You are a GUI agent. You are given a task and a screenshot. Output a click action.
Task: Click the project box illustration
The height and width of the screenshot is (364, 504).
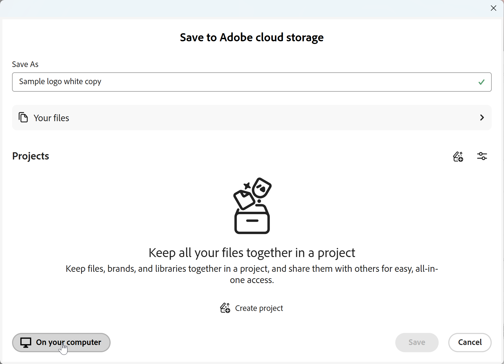252,206
